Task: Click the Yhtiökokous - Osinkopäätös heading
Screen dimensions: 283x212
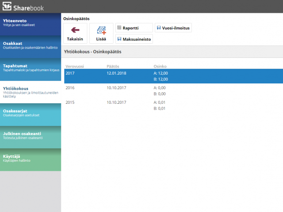Action: pos(92,52)
